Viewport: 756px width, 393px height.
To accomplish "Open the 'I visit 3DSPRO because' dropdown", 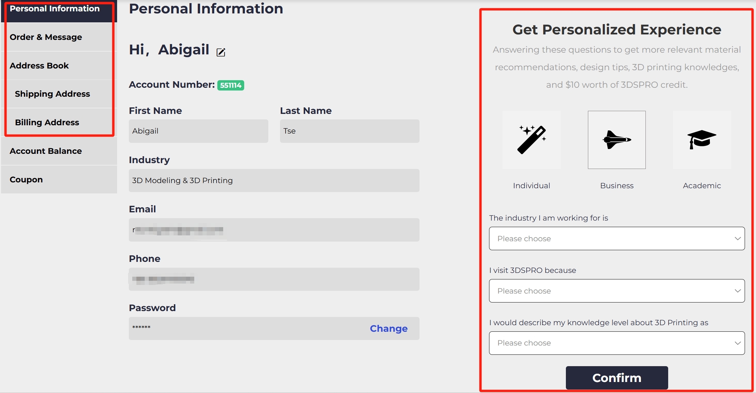I will [617, 291].
